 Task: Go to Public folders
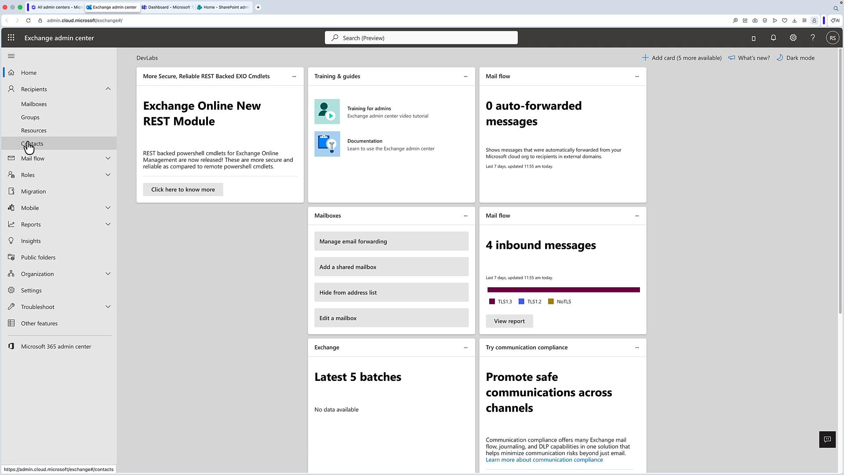pos(38,257)
